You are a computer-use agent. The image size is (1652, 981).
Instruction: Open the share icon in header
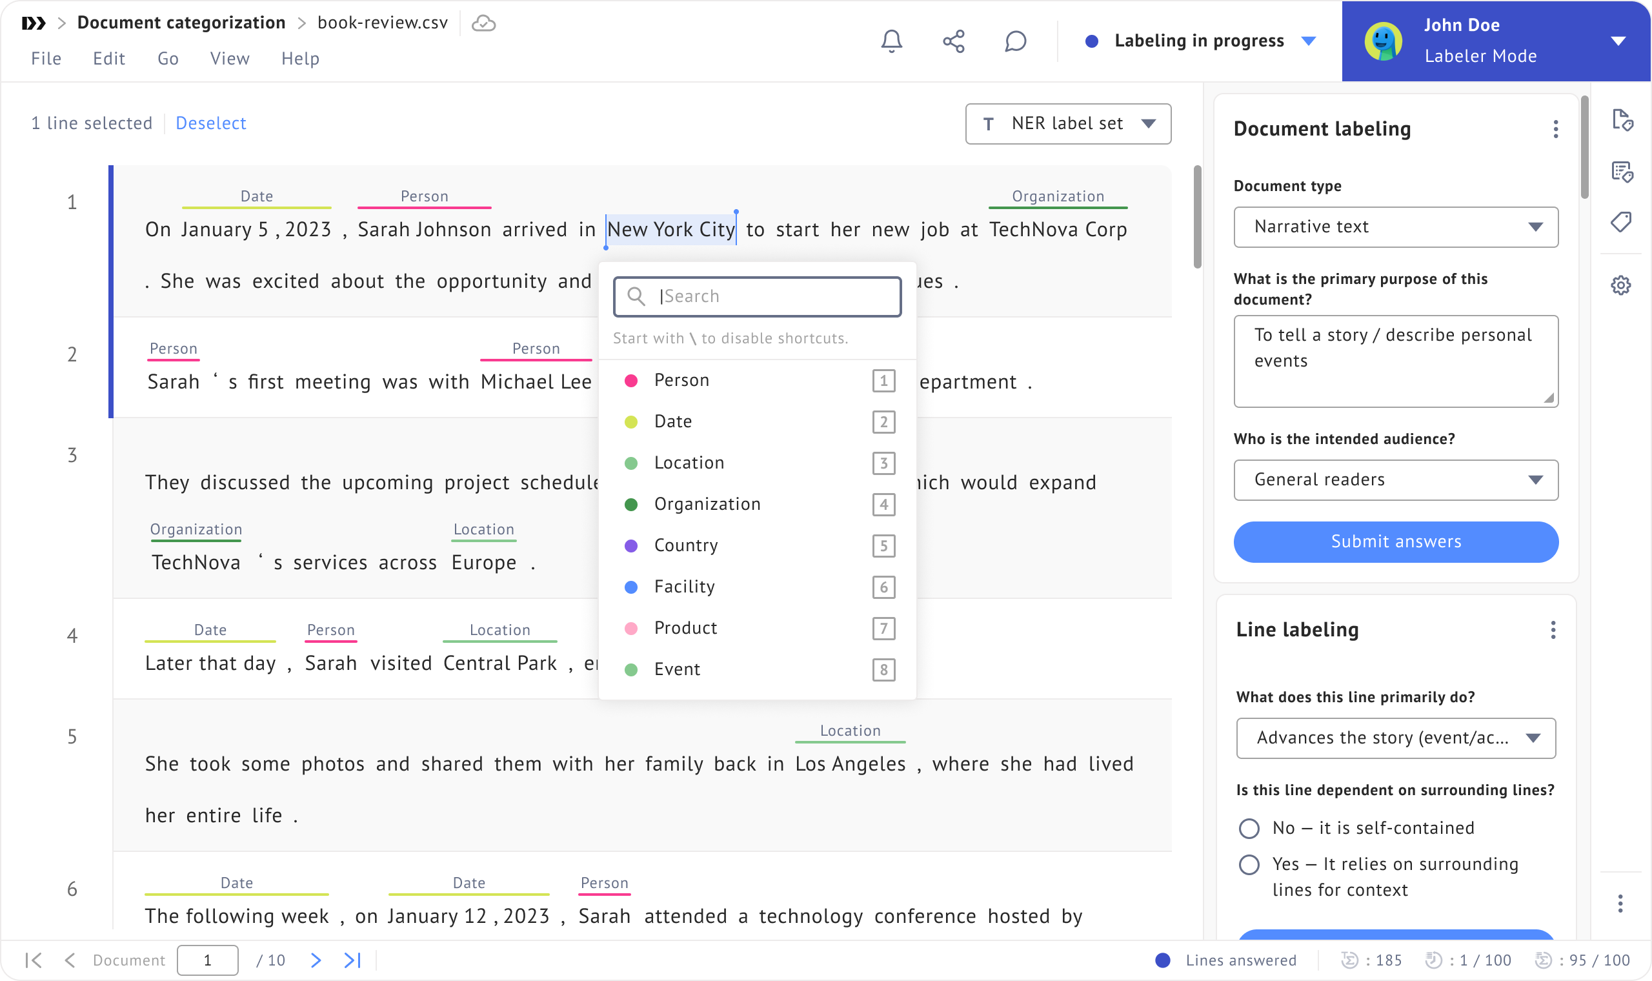tap(954, 41)
